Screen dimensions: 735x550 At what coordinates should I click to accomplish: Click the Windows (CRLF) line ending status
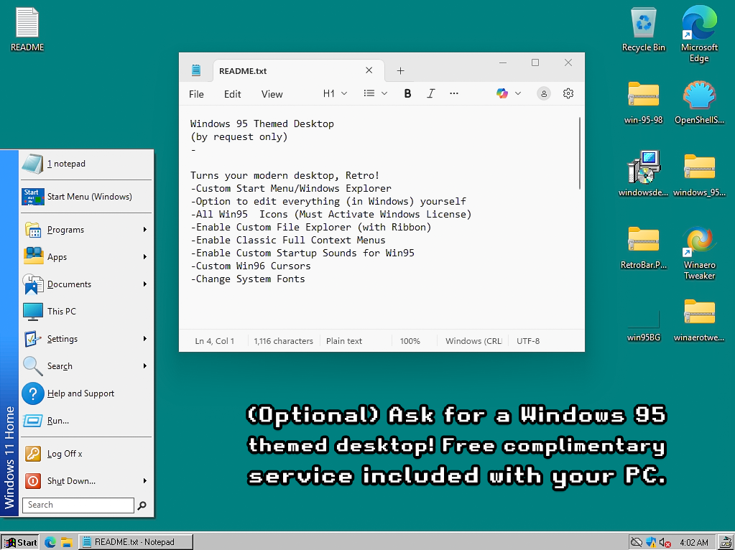tap(473, 341)
